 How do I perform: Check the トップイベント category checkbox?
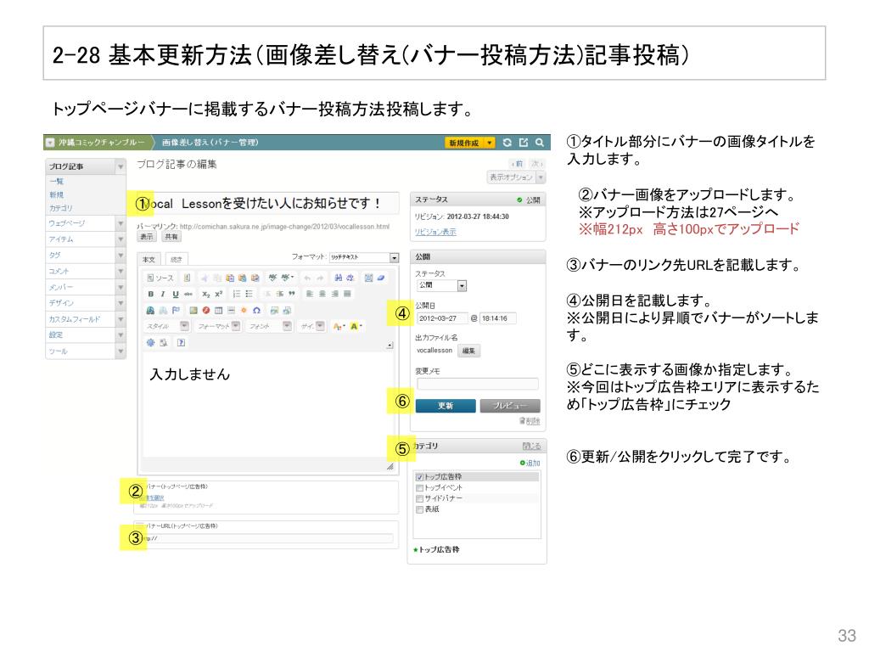[x=419, y=488]
